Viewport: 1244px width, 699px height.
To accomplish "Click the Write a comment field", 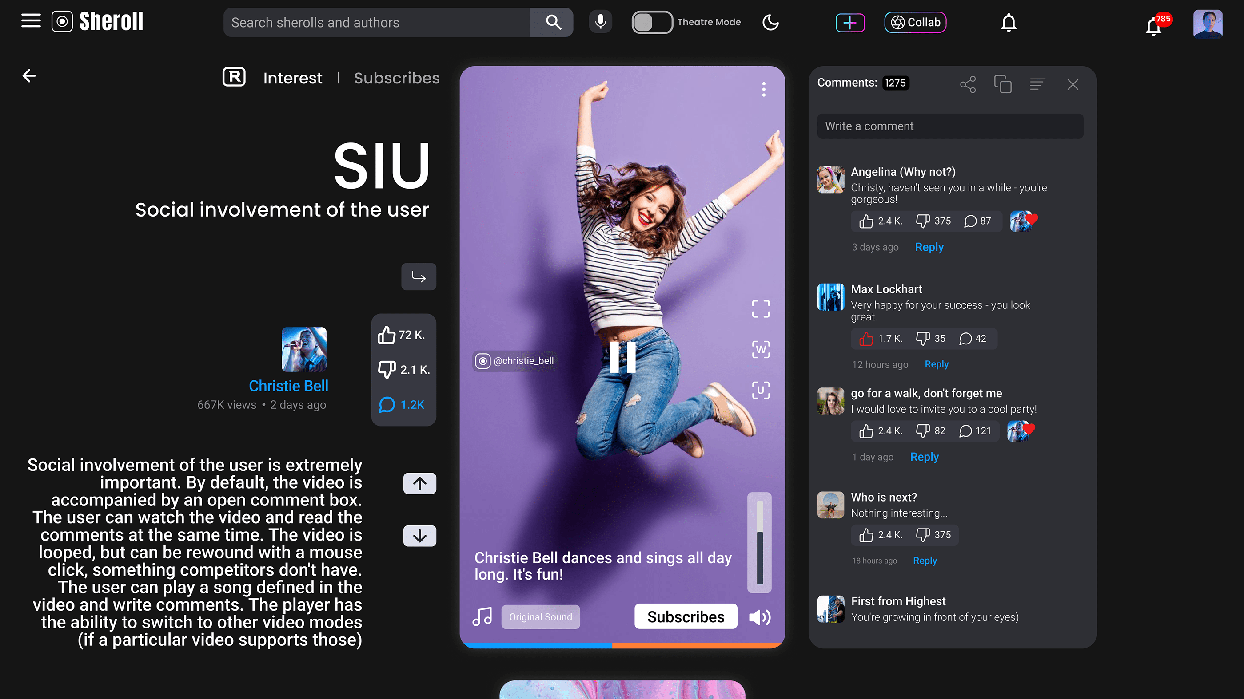I will point(950,126).
